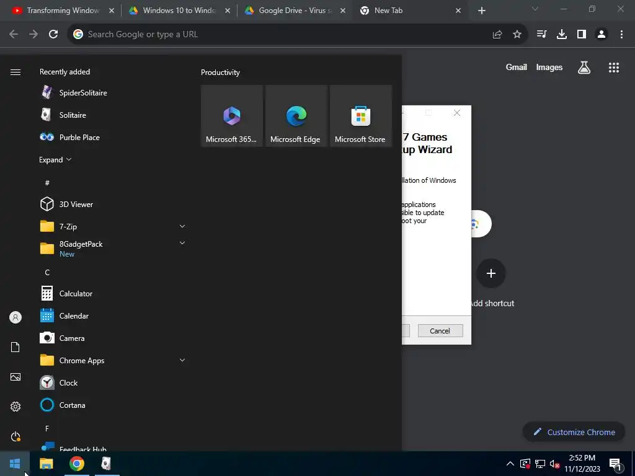This screenshot has width=635, height=476.
Task: Open Documents from Start sidebar
Action: 16,347
